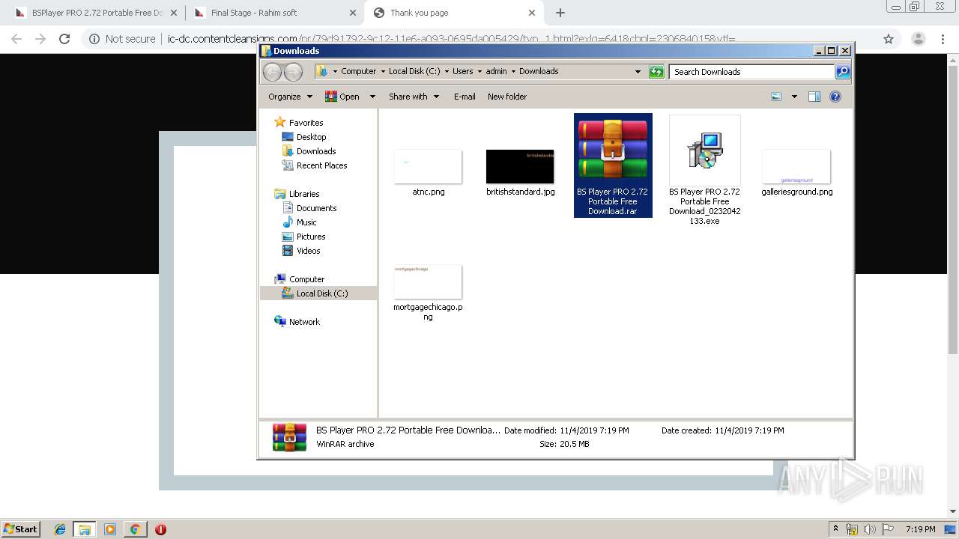Click Downloads breadcrumb segment
Image resolution: width=959 pixels, height=539 pixels.
click(x=539, y=71)
